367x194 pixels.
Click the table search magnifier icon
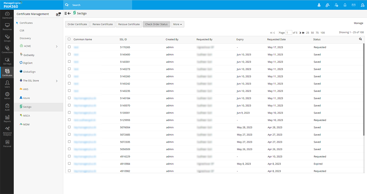(x=360, y=39)
